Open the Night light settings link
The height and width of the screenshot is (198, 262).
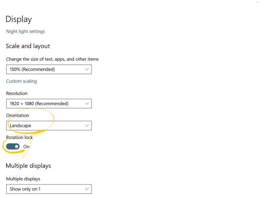click(25, 31)
